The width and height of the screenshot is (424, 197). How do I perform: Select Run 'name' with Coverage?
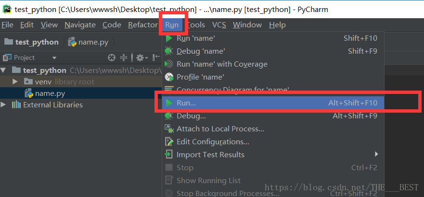(273, 64)
